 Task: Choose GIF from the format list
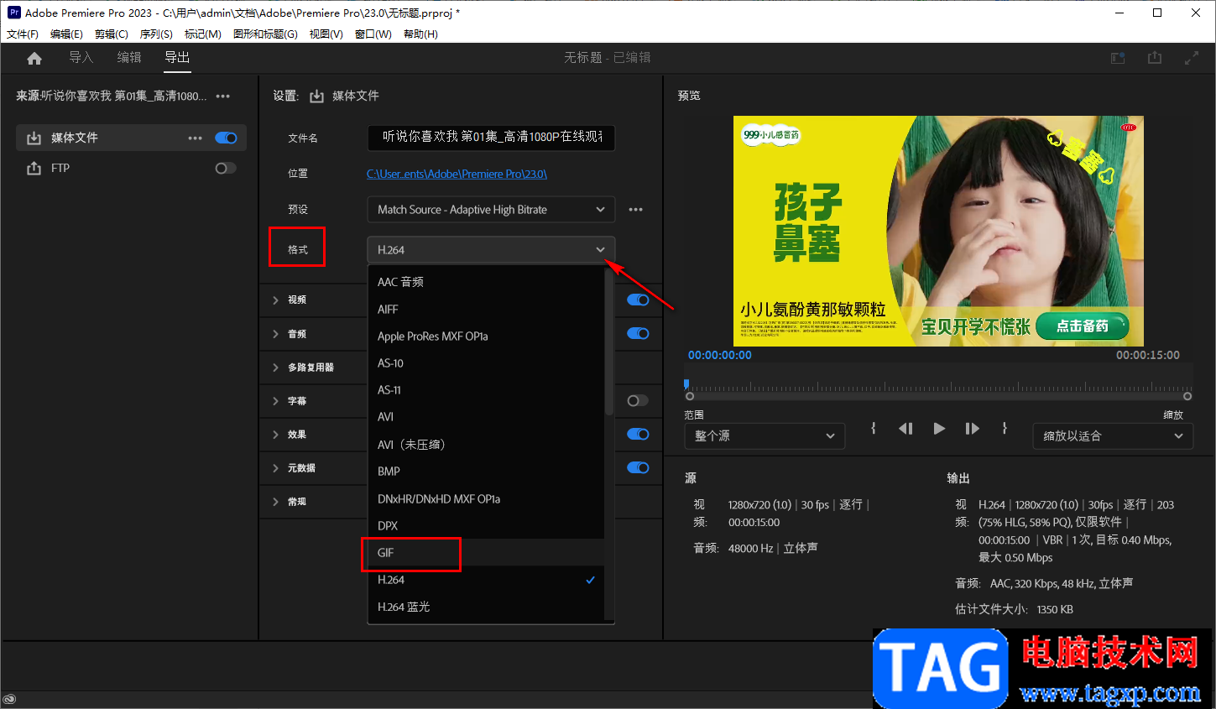[486, 553]
